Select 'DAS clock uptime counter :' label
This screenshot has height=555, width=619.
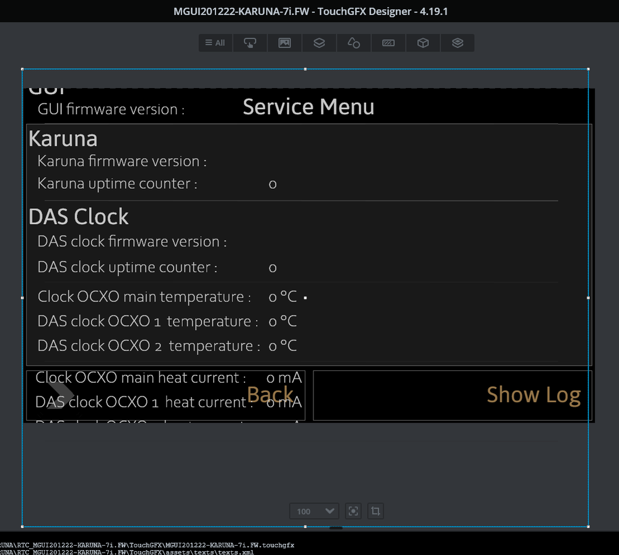pos(127,267)
